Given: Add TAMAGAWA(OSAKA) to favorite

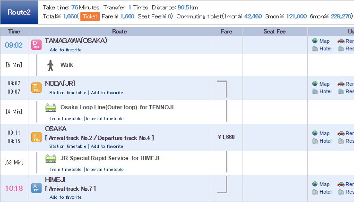Looking at the screenshot, I should tap(66, 50).
